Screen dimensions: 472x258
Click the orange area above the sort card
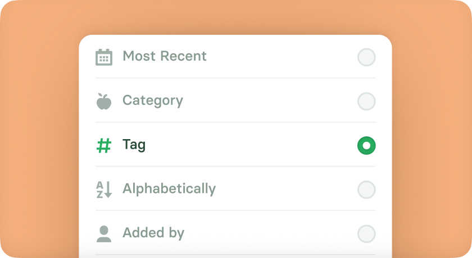[x=235, y=17]
